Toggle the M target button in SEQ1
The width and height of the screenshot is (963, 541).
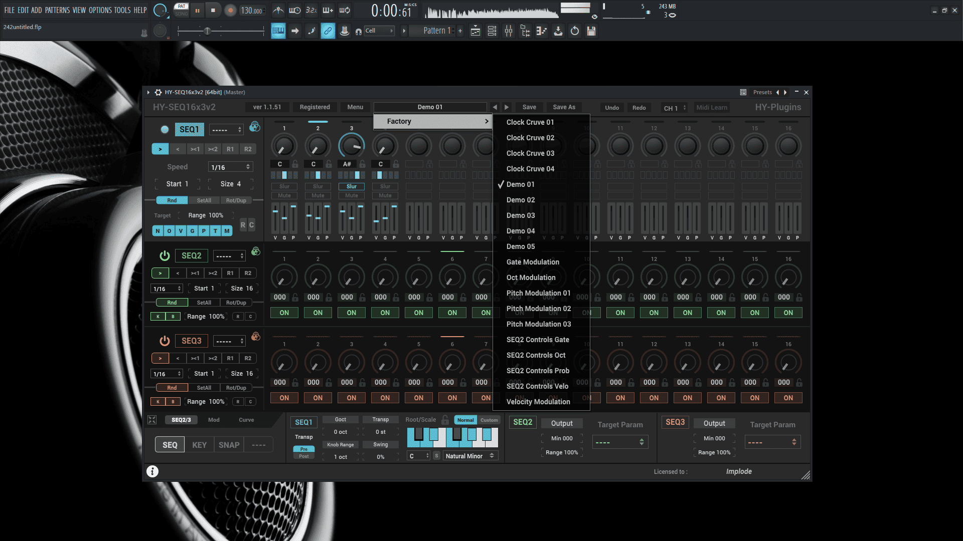click(x=227, y=231)
